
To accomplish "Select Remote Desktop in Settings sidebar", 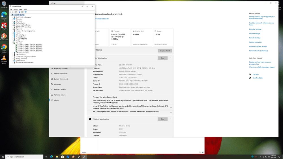I will [x=60, y=90].
